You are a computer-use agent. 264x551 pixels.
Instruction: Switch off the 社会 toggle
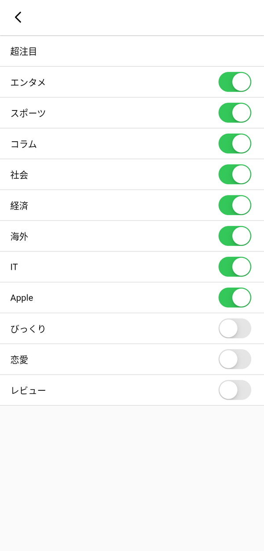[x=235, y=174]
